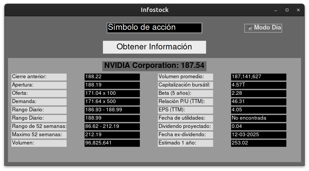Select the Rango de 52 semanas value

click(x=112, y=127)
